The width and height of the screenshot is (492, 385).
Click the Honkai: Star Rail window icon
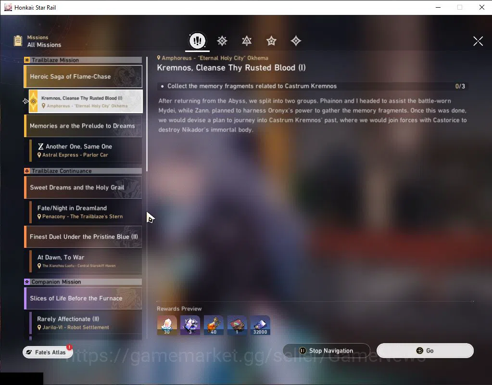tap(8, 7)
